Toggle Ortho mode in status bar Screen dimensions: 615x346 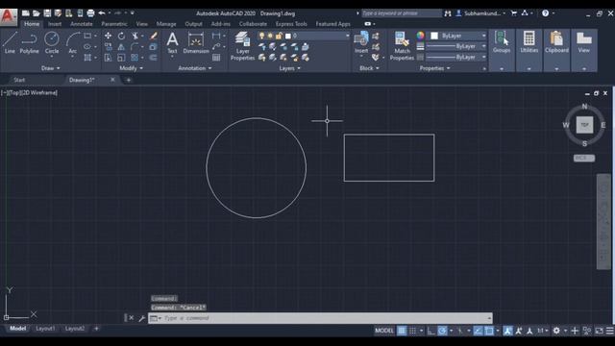[x=430, y=331]
